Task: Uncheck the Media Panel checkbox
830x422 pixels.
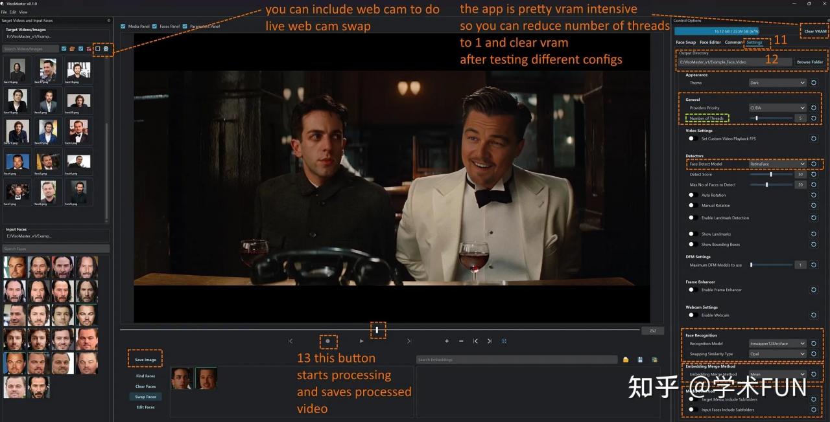Action: point(123,27)
